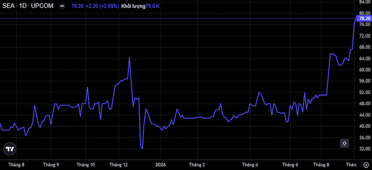
Task: Click the 36.00 price axis label
Action: (365, 137)
